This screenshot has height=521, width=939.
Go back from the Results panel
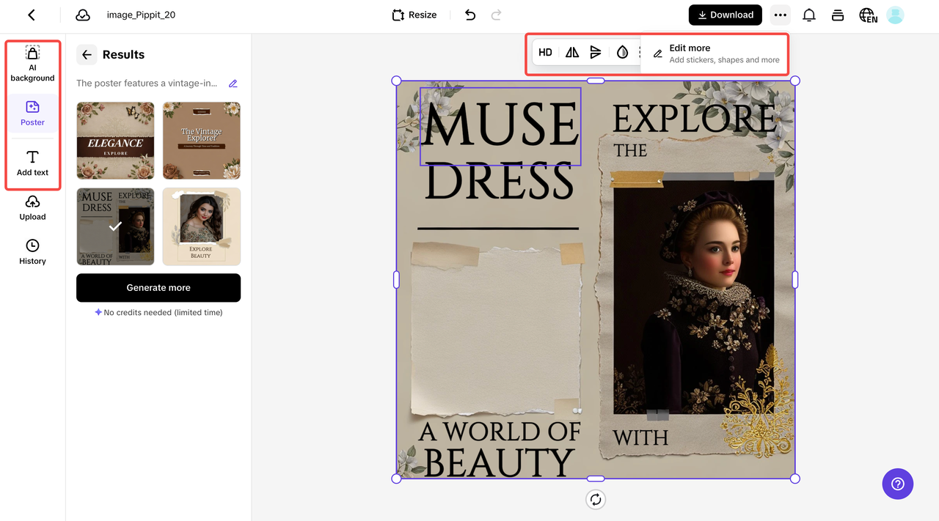click(87, 55)
